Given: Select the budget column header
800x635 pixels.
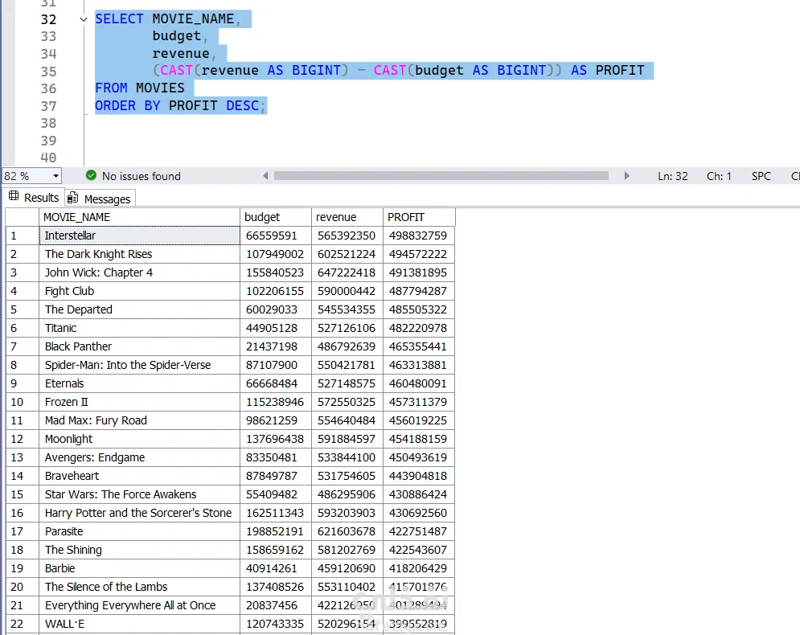Looking at the screenshot, I should [276, 217].
